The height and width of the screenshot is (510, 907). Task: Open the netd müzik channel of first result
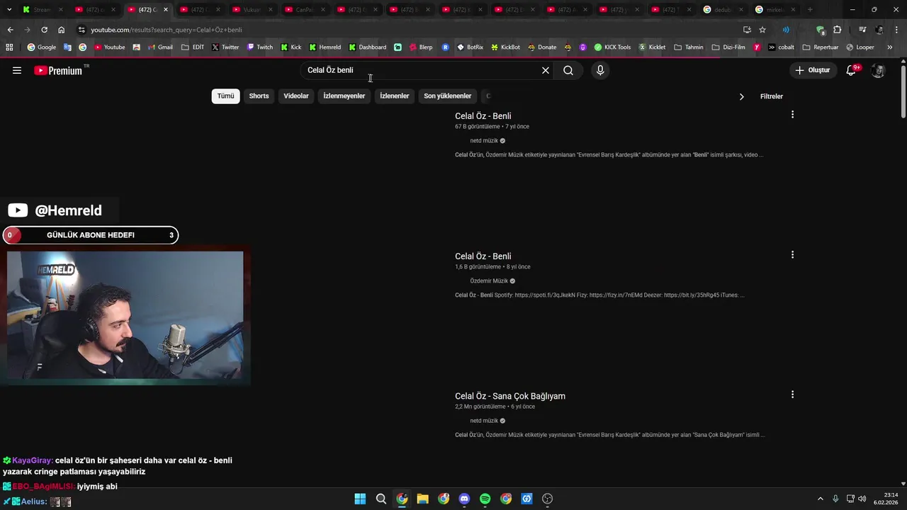(485, 141)
